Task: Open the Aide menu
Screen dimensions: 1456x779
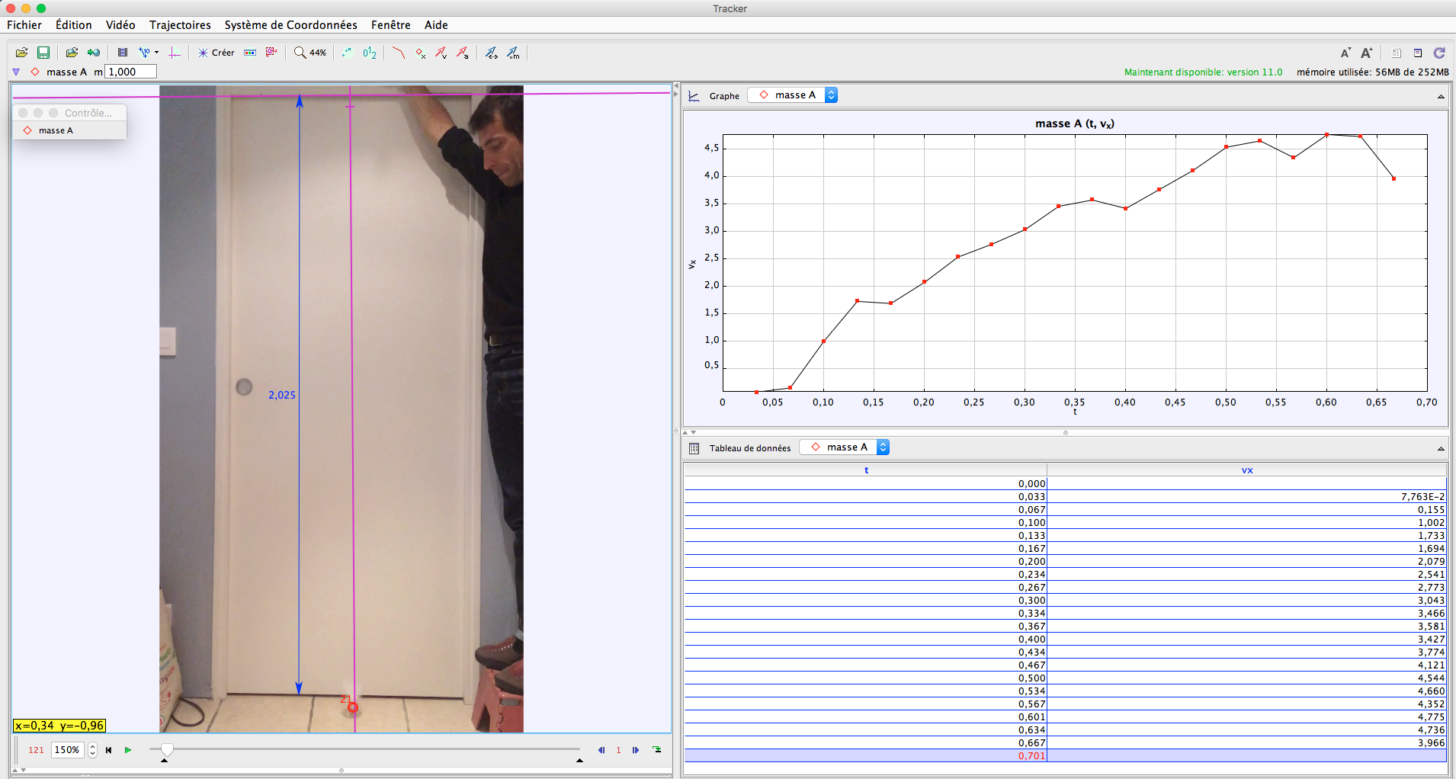Action: coord(436,25)
